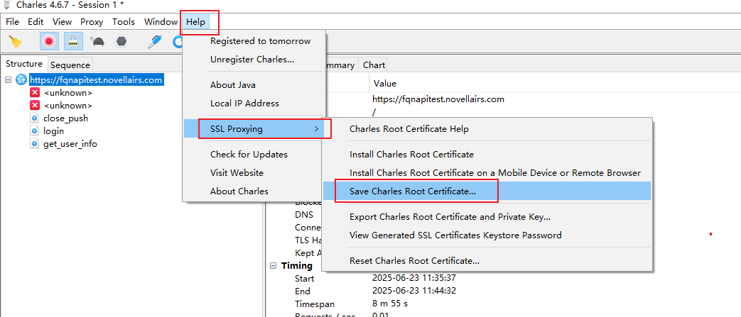Open the File menu
The width and height of the screenshot is (741, 317).
[x=12, y=22]
